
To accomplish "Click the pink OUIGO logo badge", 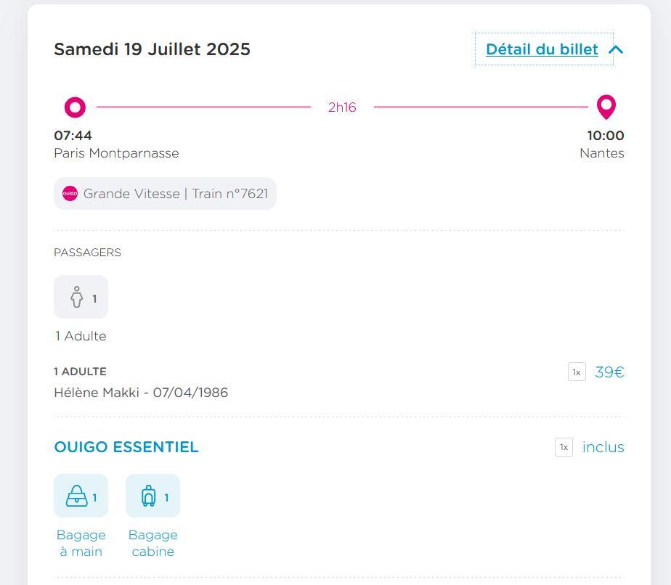I will tap(70, 193).
